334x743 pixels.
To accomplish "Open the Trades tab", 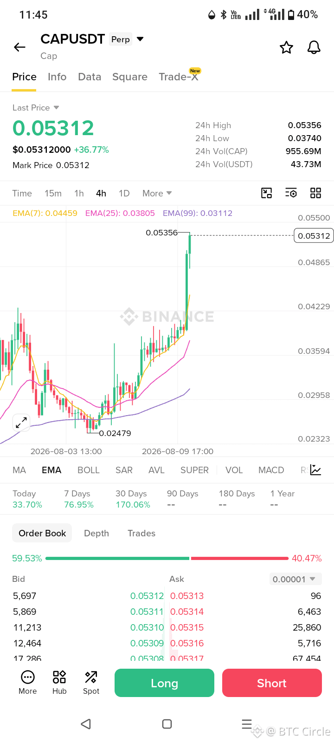I will click(141, 533).
